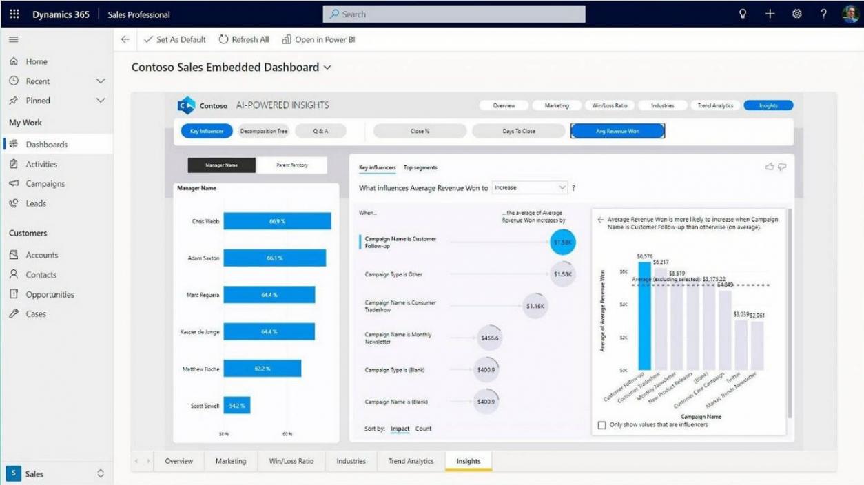Open Dashboards in sidebar
The image size is (864, 485).
(56, 145)
